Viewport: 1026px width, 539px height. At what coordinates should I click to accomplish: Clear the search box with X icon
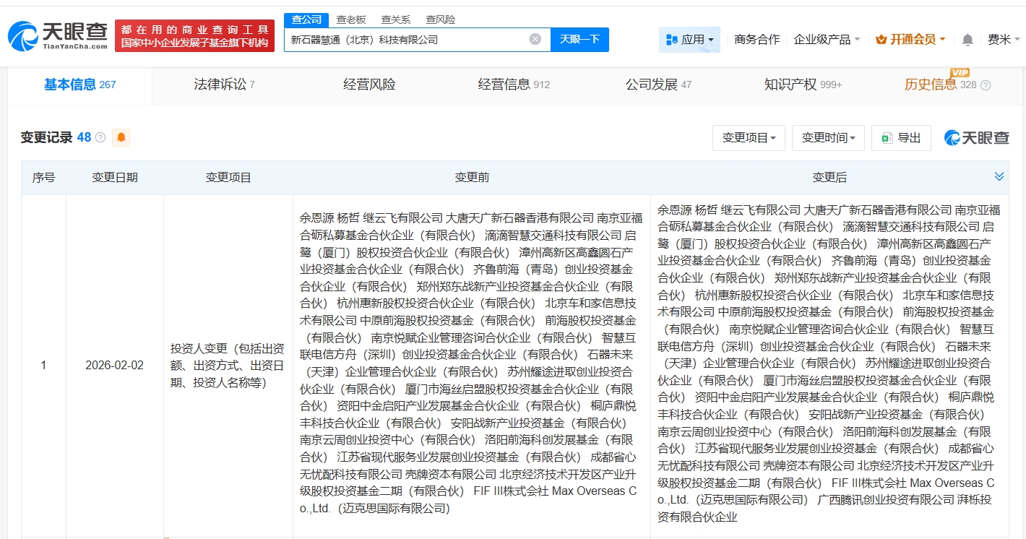(x=535, y=40)
